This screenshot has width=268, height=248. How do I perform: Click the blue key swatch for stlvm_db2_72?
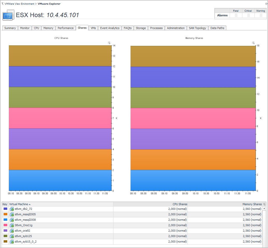click(x=5, y=209)
